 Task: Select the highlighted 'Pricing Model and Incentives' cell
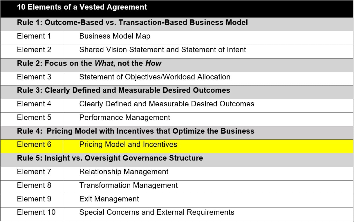coord(128,145)
